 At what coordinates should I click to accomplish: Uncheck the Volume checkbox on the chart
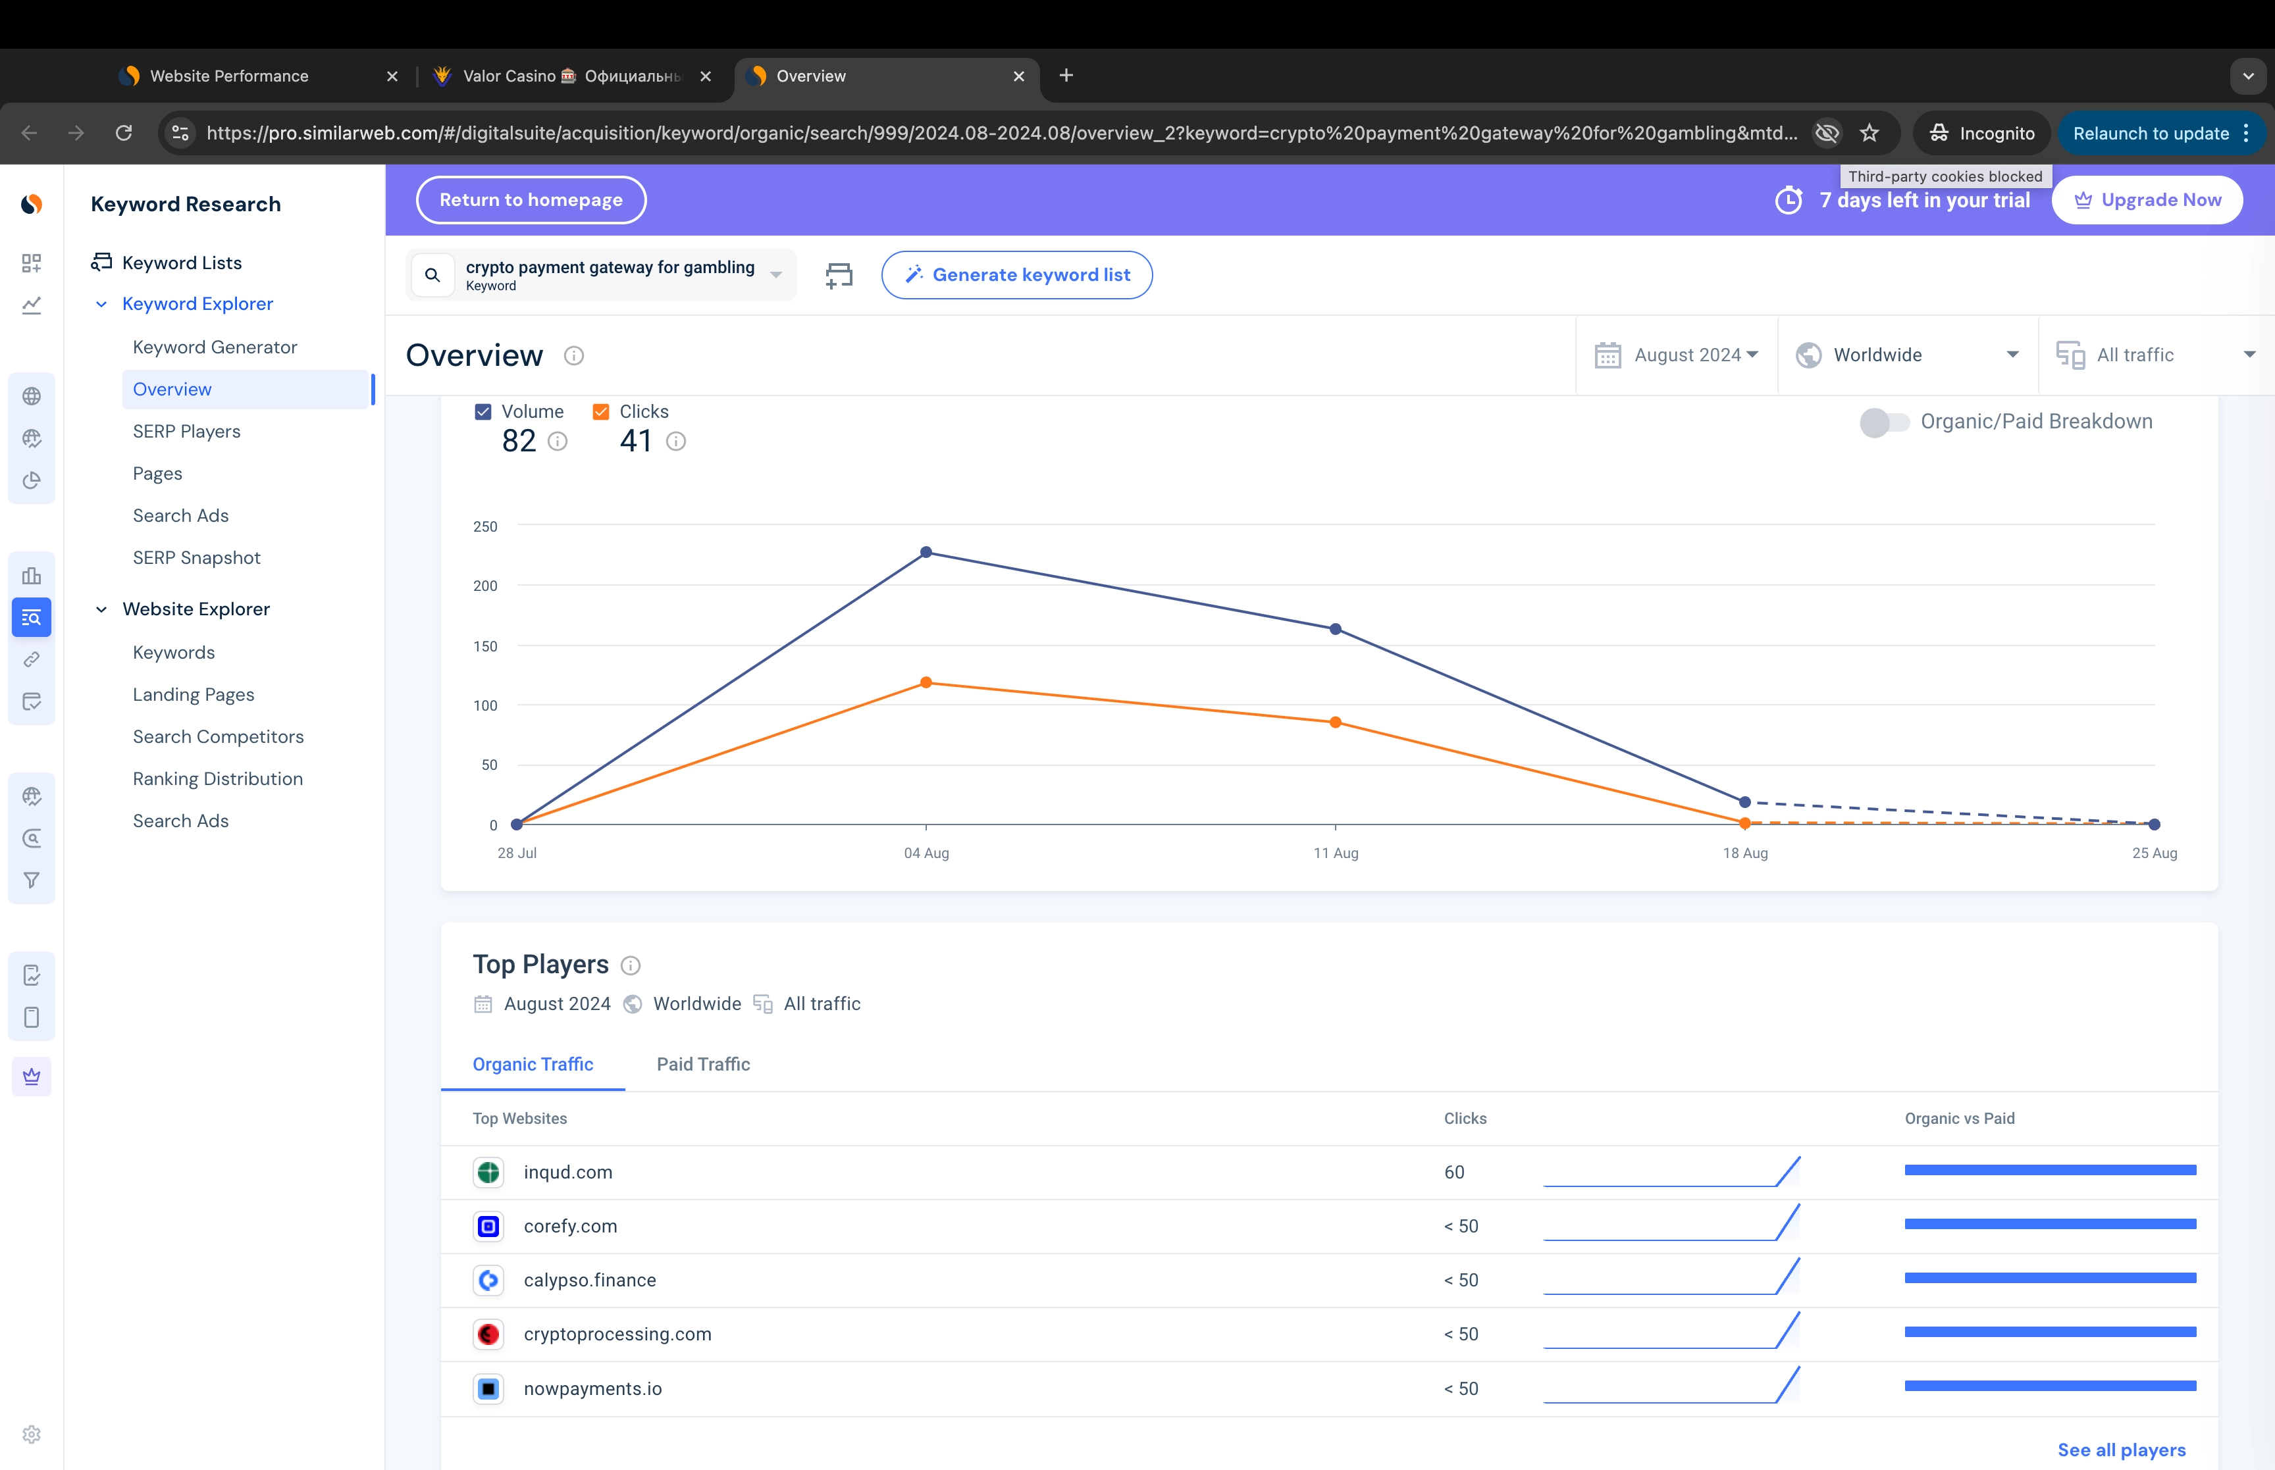coord(483,411)
